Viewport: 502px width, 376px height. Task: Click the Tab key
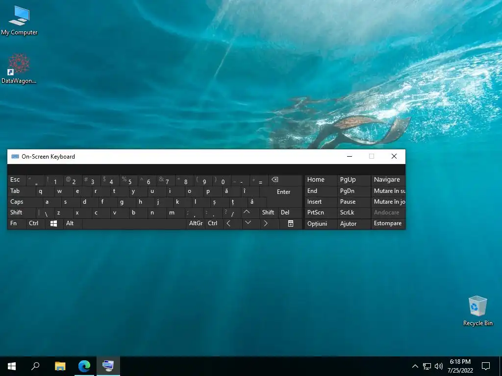pos(21,191)
